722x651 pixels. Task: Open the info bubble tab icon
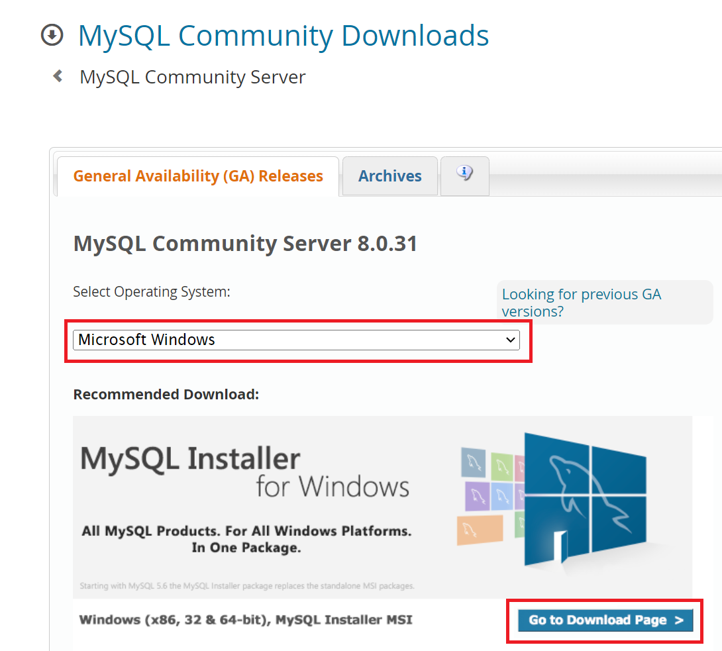pyautogui.click(x=464, y=174)
